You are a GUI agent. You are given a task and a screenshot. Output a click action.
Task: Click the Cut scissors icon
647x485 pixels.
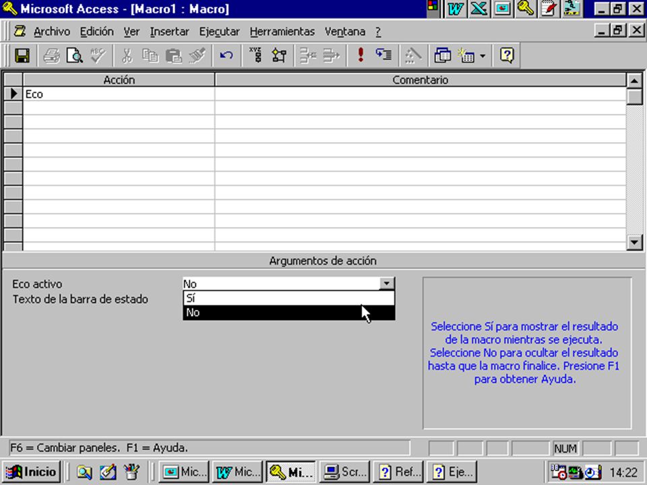(127, 55)
